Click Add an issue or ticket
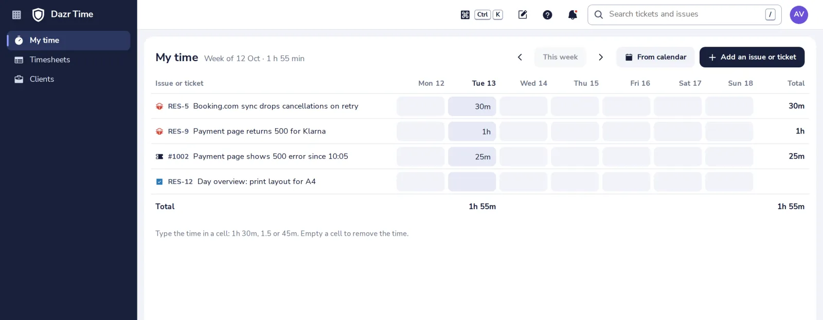 pos(752,57)
